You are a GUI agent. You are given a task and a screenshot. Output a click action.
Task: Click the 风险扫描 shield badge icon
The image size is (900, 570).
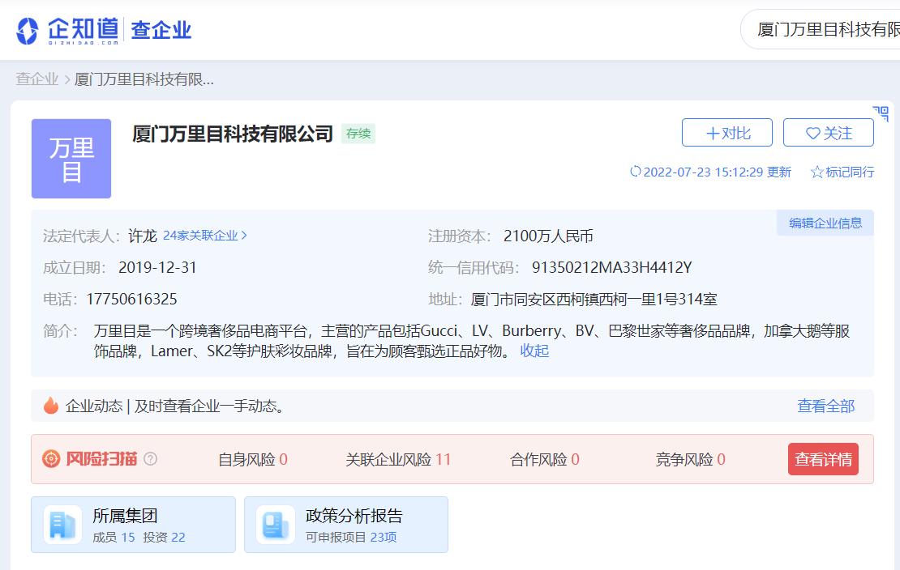49,458
